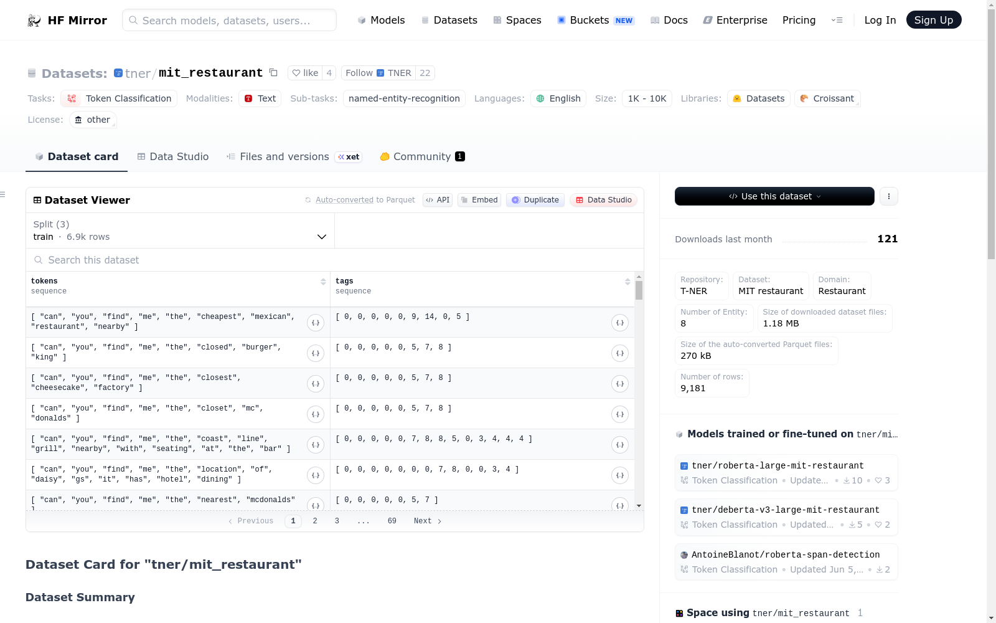Expand tags cell for 'cheesecake factory' row
Viewport: 996px width, 623px height.
coord(620,384)
